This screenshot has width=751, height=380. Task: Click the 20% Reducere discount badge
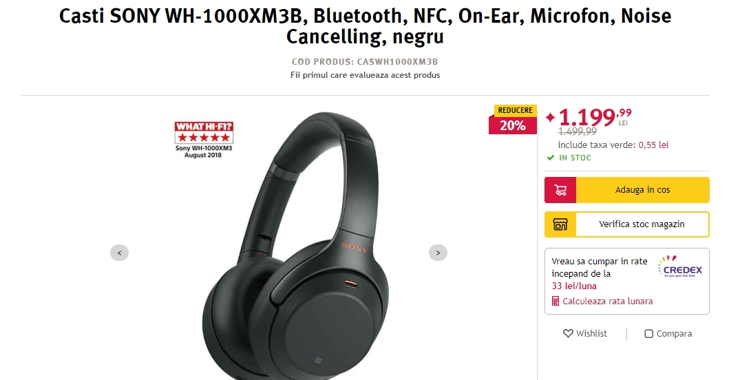[x=513, y=119]
